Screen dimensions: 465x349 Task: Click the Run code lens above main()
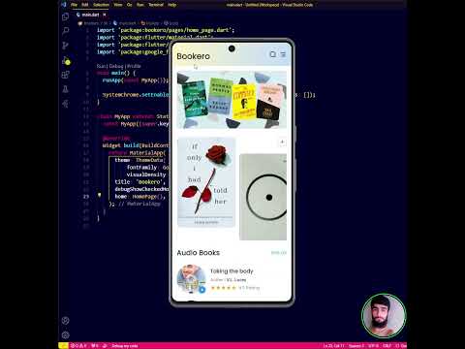pyautogui.click(x=101, y=66)
